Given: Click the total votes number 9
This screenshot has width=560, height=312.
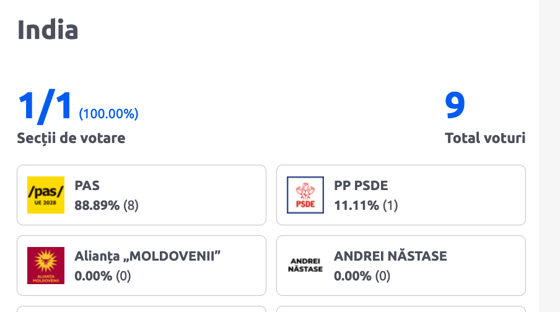Looking at the screenshot, I should [455, 106].
